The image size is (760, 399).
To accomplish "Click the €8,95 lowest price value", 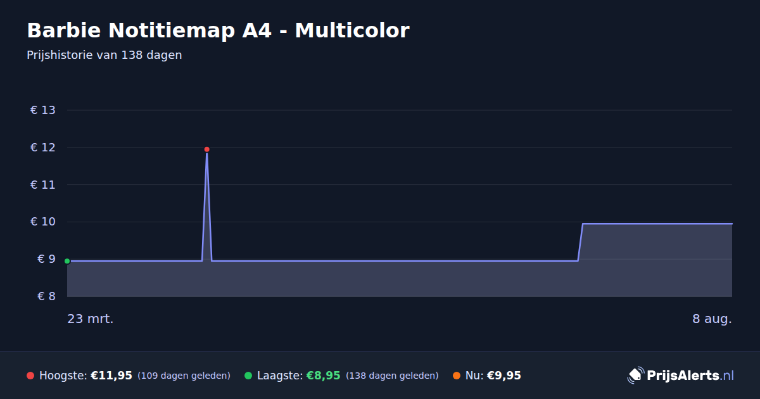I will point(323,376).
